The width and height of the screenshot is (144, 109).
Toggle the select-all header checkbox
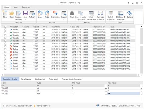5,27
